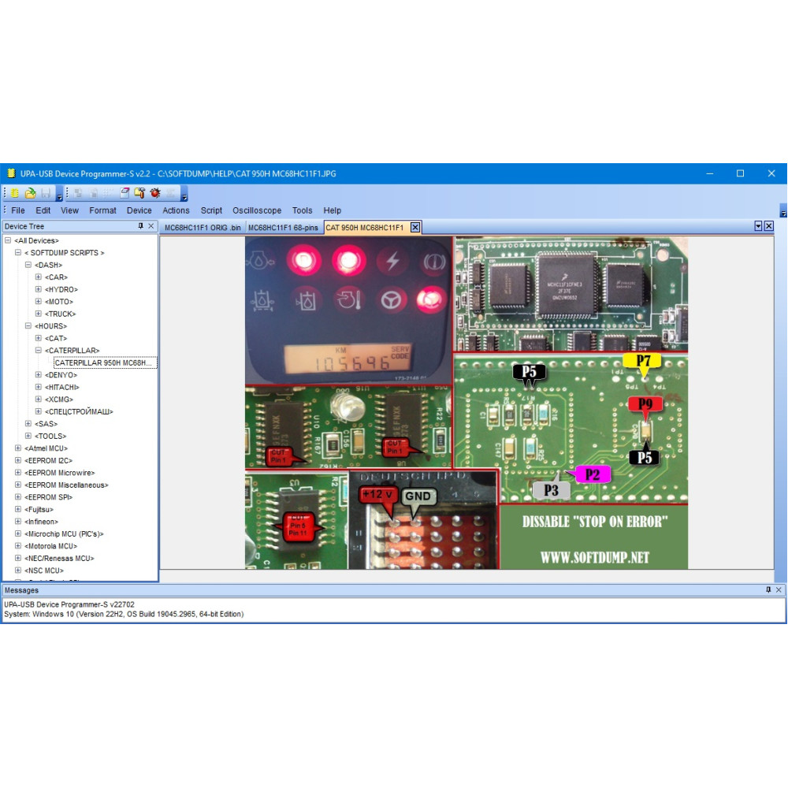Open the Tools menu
The image size is (788, 788).
click(302, 210)
